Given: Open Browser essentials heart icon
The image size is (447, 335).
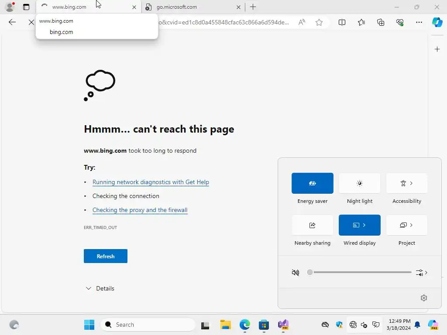Looking at the screenshot, I should (x=400, y=22).
